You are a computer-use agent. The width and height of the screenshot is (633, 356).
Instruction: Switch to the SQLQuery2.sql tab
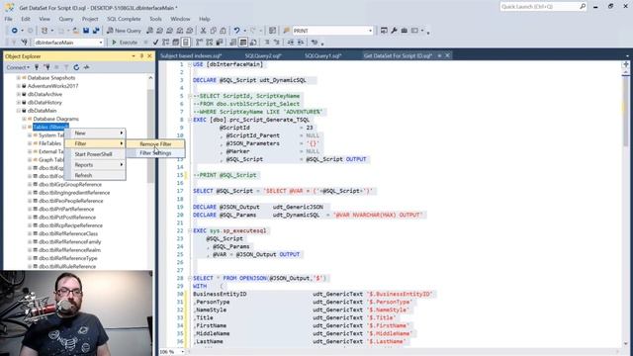coord(263,56)
